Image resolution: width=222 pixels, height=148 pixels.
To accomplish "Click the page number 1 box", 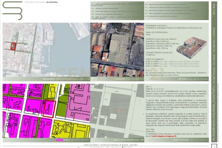I will pyautogui.click(x=214, y=146).
